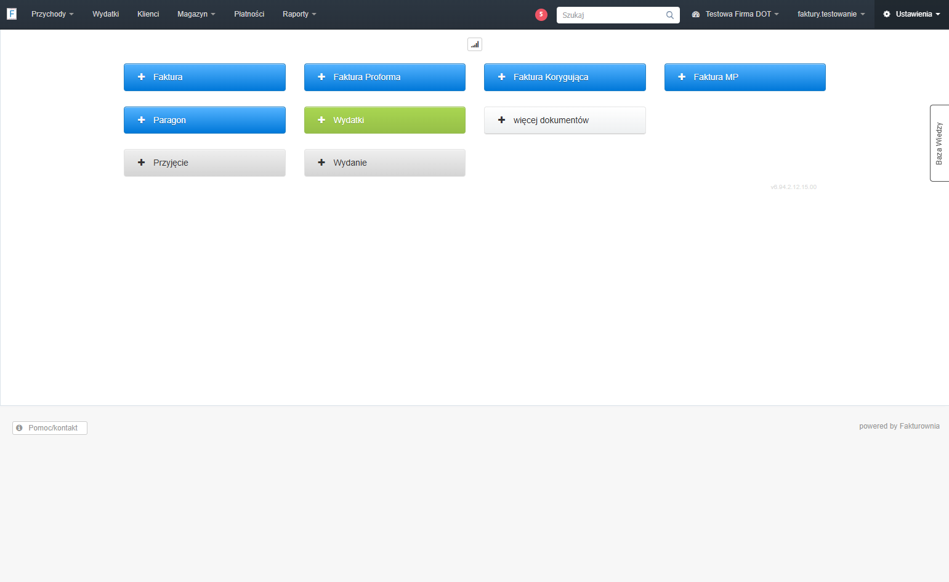This screenshot has height=582, width=949.
Task: Create a new Faktura Proforma
Action: [385, 77]
